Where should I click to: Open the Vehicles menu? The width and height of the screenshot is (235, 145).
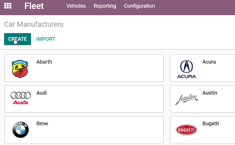[x=76, y=6]
